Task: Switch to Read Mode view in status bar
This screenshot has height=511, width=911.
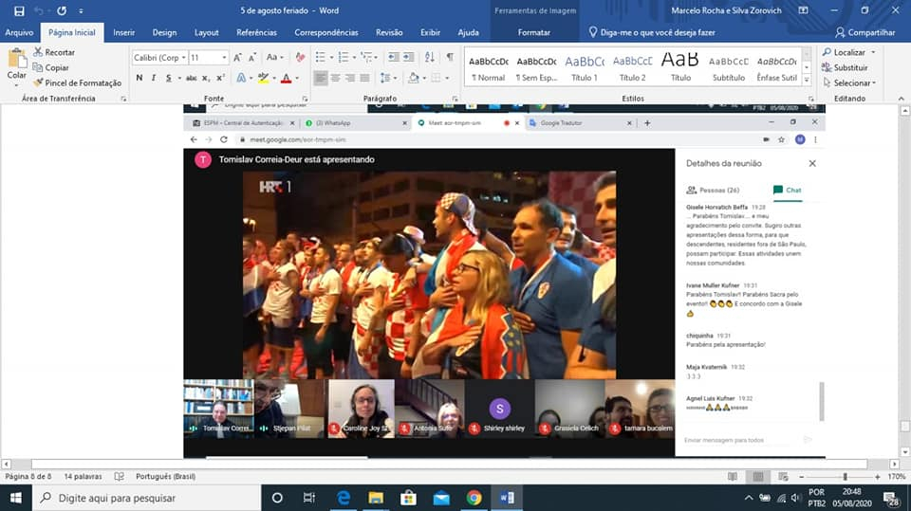Action: 733,476
